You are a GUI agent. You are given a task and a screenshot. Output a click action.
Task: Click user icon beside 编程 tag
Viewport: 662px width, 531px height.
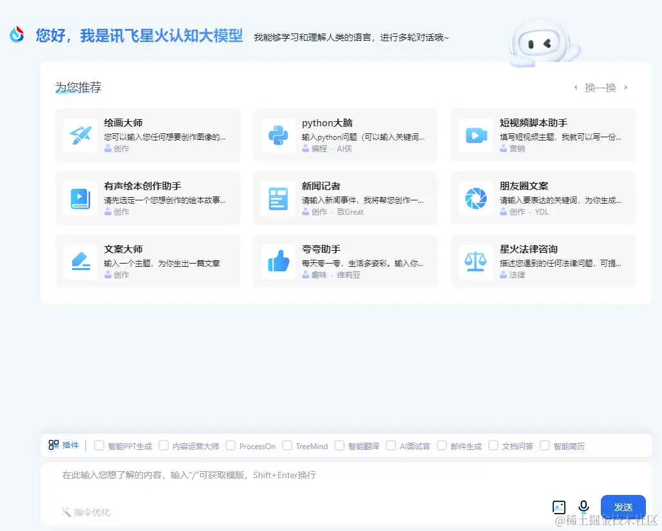[x=306, y=148]
